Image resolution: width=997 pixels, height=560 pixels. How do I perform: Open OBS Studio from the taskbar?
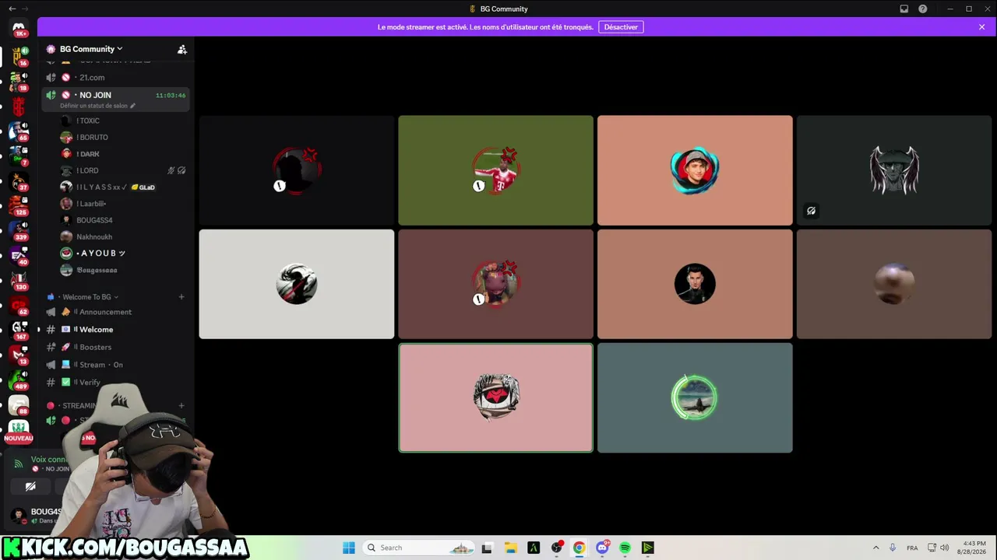click(557, 548)
